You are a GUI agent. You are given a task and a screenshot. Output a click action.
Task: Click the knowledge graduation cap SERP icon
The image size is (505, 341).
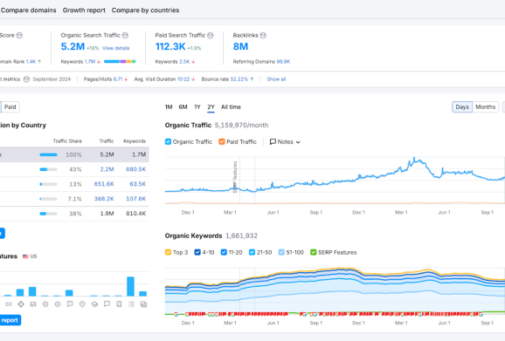coord(94,304)
